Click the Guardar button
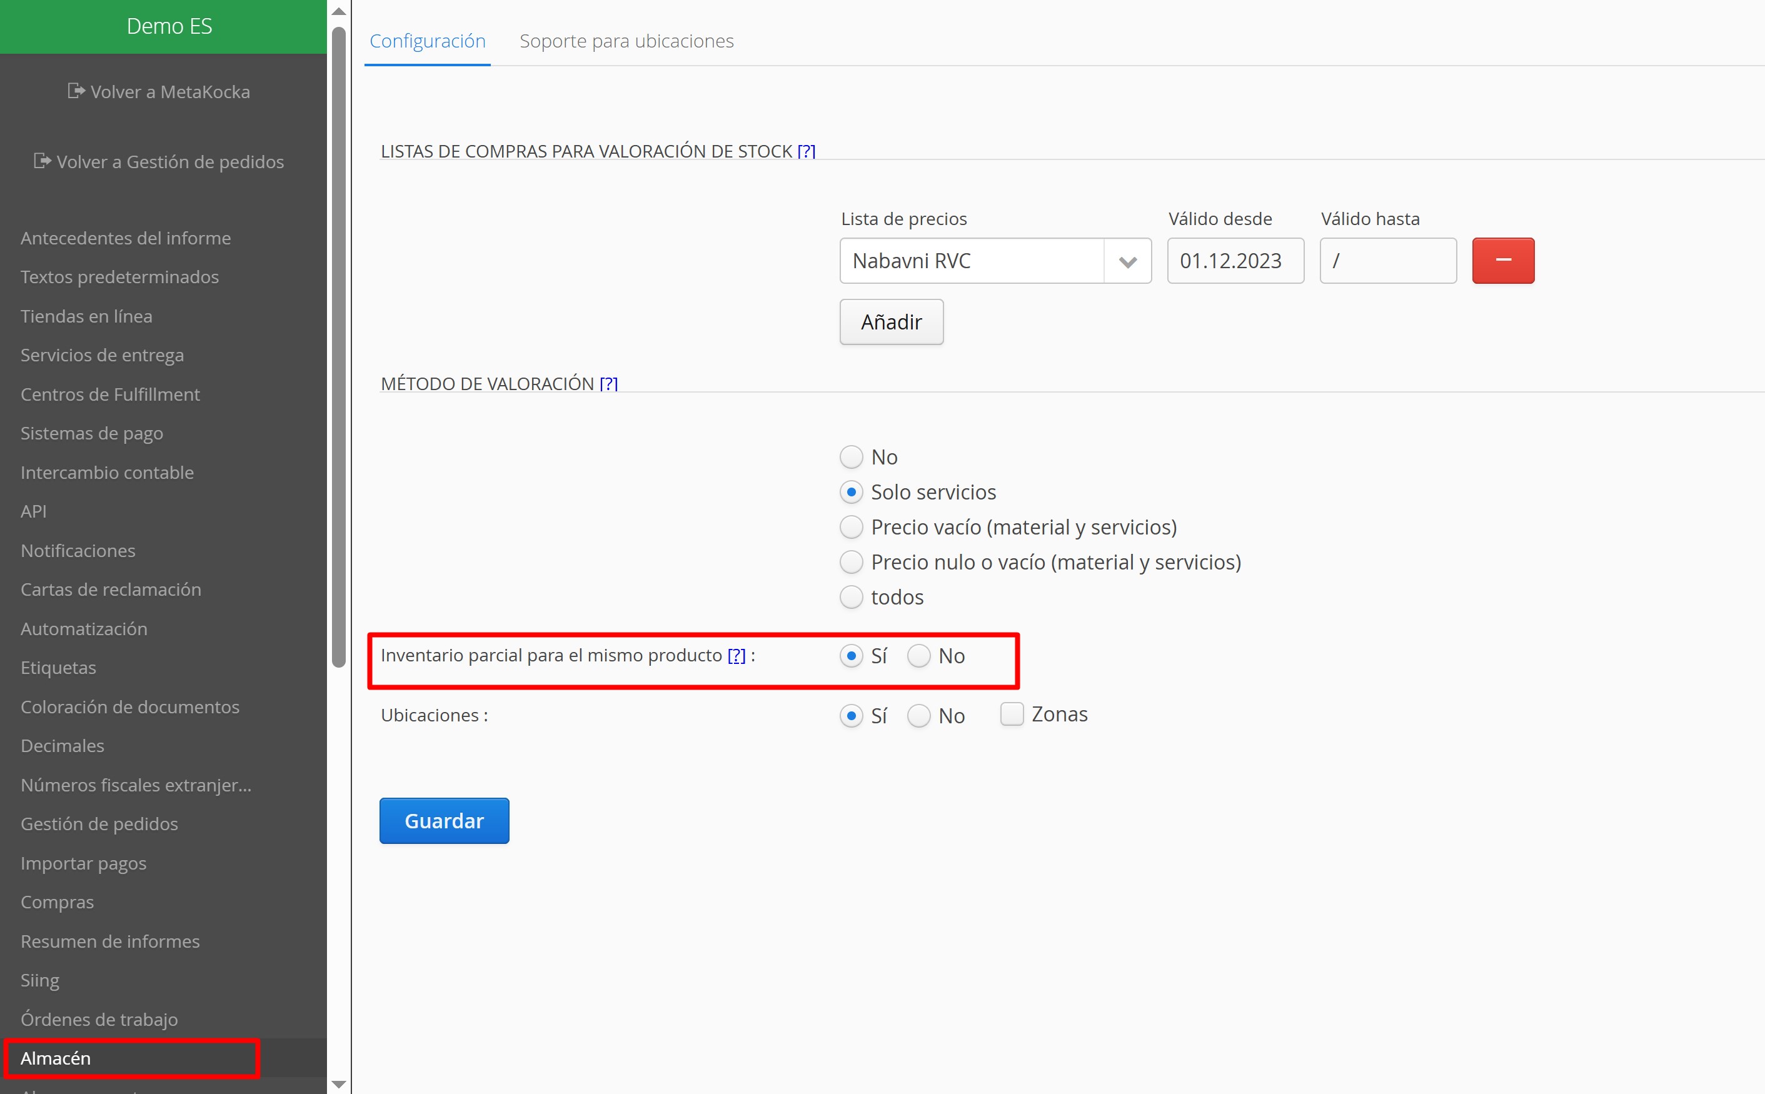Screen dimensions: 1765x1094 point(444,820)
